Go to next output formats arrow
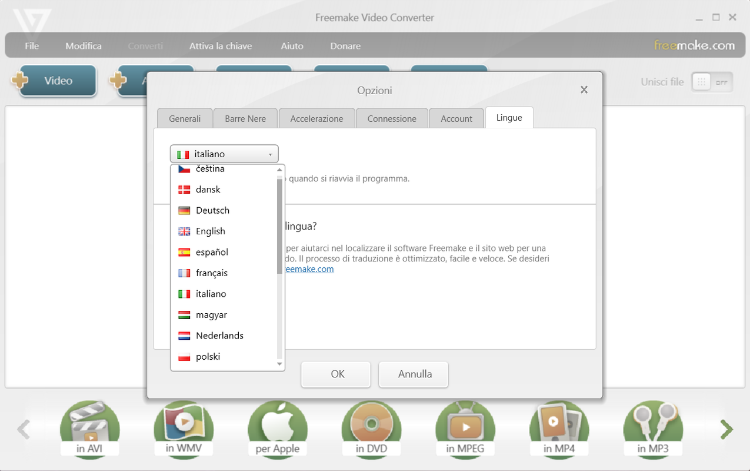Viewport: 750px width, 471px height. 727,430
